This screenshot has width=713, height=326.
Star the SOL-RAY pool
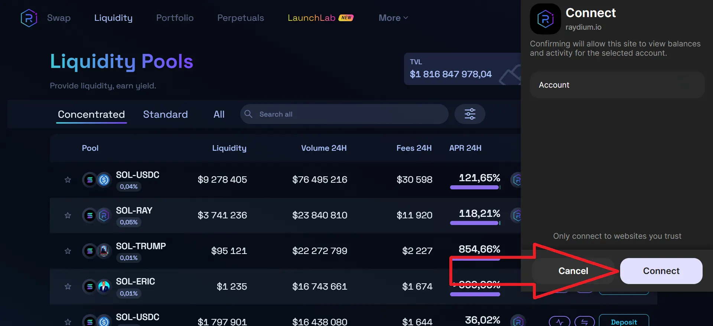point(68,215)
